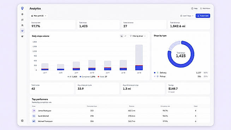Screen dimensions: 231x130
Task: Click 378.4 mi distance for Sarah Mitchell
Action: point(131,116)
